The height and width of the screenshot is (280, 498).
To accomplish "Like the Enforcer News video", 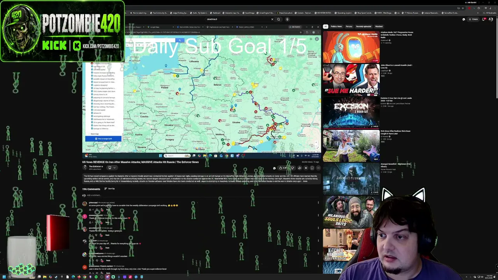I will point(283,168).
